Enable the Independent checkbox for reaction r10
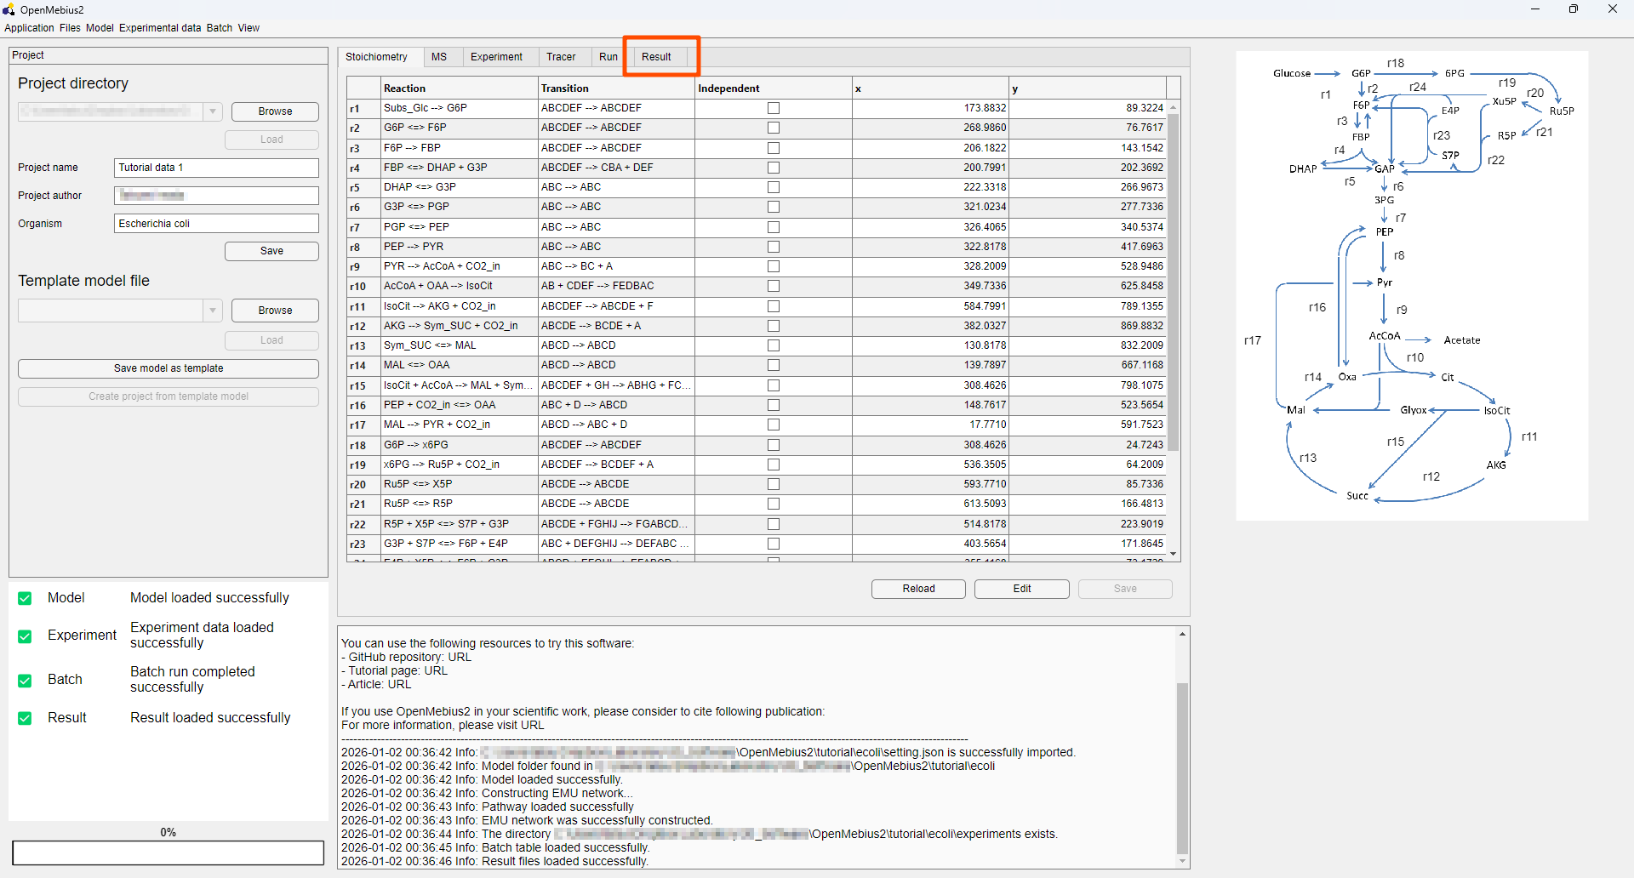The width and height of the screenshot is (1634, 878). pos(773,286)
